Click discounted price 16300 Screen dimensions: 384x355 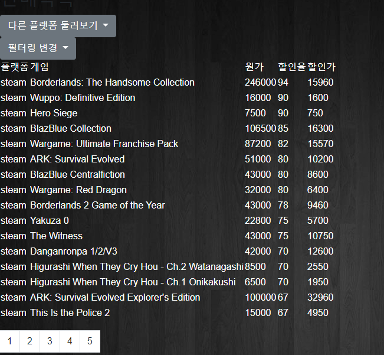pyautogui.click(x=320, y=128)
